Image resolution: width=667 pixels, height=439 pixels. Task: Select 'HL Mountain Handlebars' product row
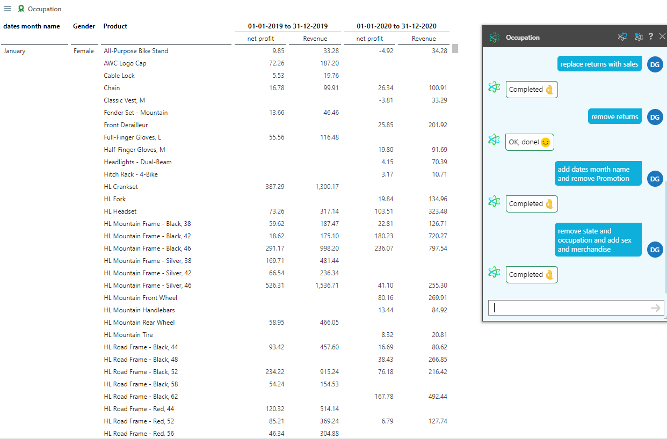[x=139, y=310]
